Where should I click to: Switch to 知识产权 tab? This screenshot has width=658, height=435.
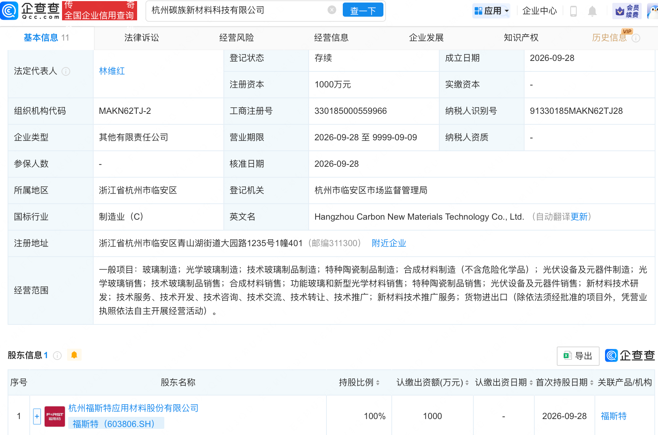point(521,38)
